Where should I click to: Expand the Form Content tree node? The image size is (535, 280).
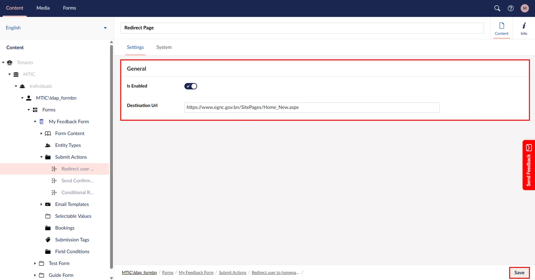41,133
